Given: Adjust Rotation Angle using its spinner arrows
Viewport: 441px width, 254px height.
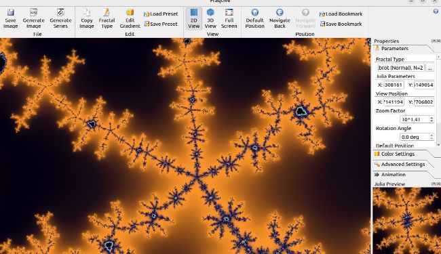Looking at the screenshot, I should (432, 137).
